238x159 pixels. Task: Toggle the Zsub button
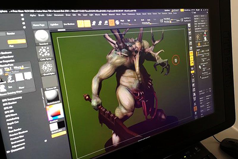pos(149,20)
